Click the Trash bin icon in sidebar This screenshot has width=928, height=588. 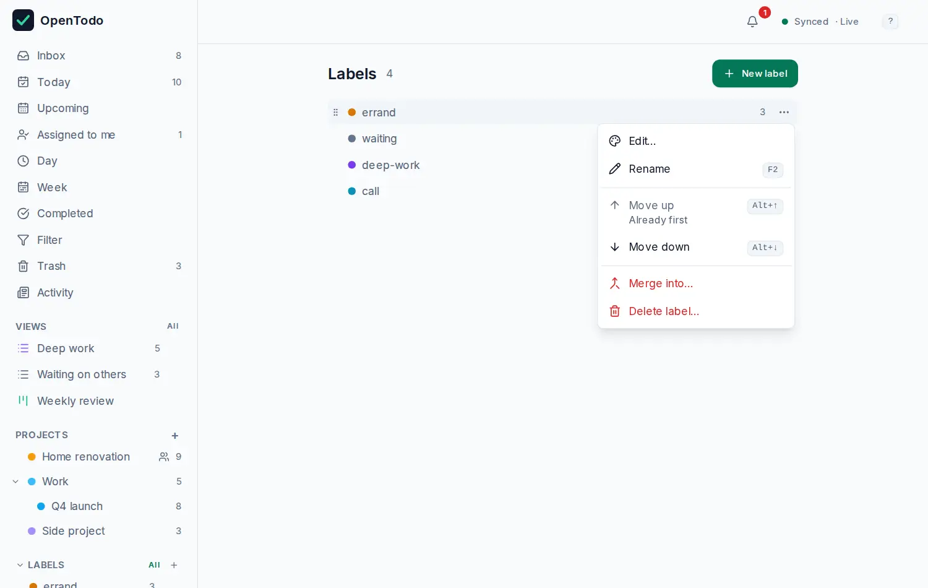24,266
